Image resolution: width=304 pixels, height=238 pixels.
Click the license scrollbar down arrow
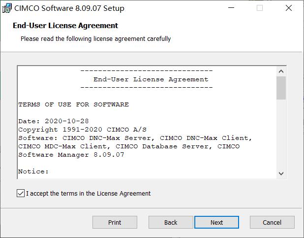[281, 173]
